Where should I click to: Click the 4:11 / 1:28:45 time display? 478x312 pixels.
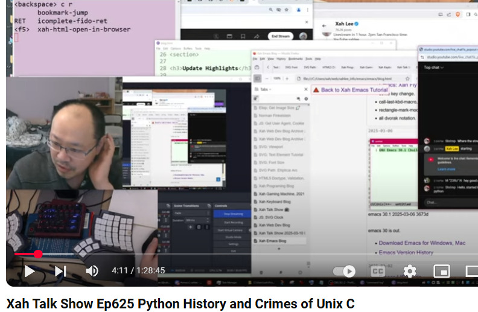pyautogui.click(x=138, y=270)
